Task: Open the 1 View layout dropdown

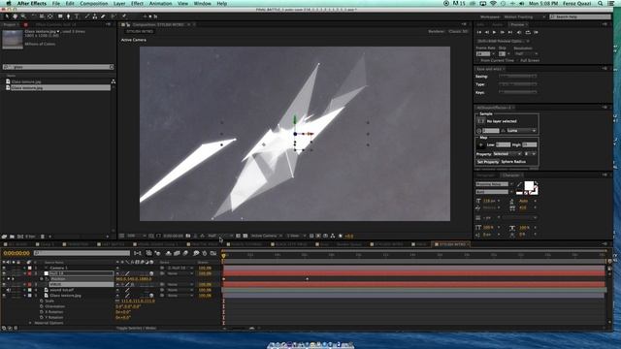Action: click(x=296, y=236)
